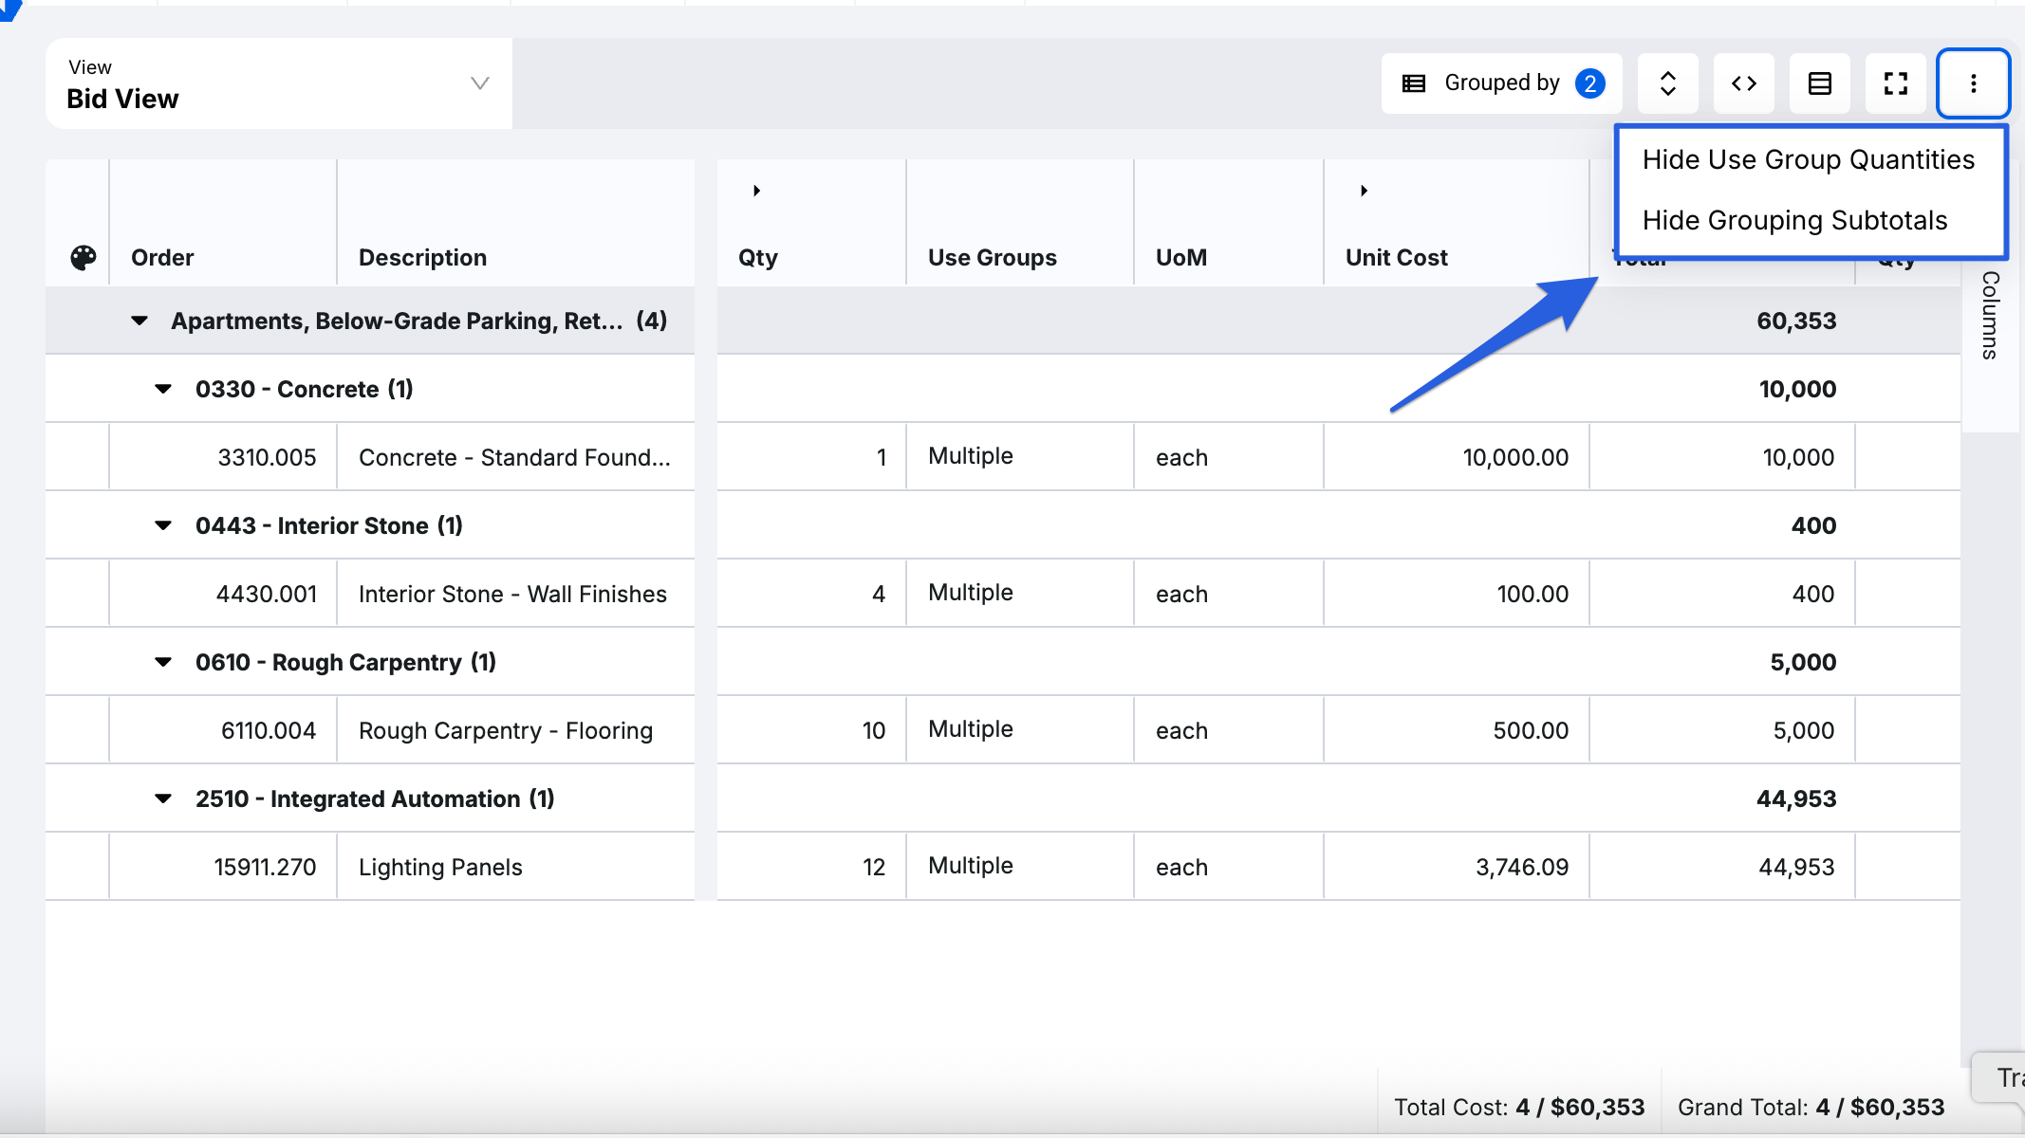Collapse the Apartments, Below-Grade Parking group
Viewport: 2025px width, 1138px height.
tap(139, 321)
